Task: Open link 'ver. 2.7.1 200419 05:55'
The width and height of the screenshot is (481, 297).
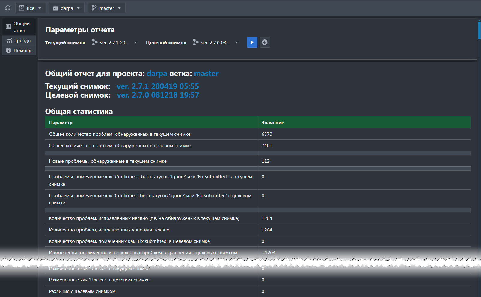Action: [x=158, y=86]
